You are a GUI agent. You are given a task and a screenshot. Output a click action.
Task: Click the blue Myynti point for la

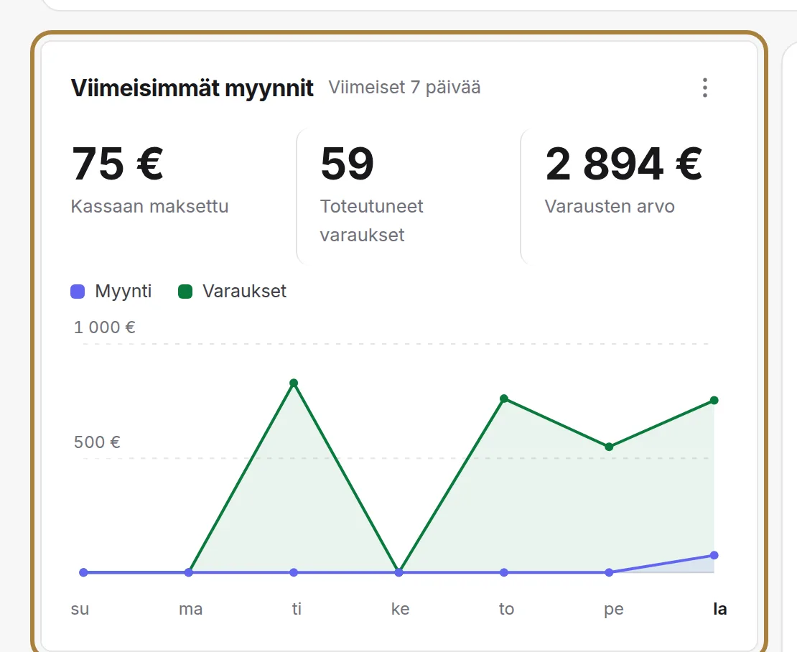pyautogui.click(x=714, y=555)
